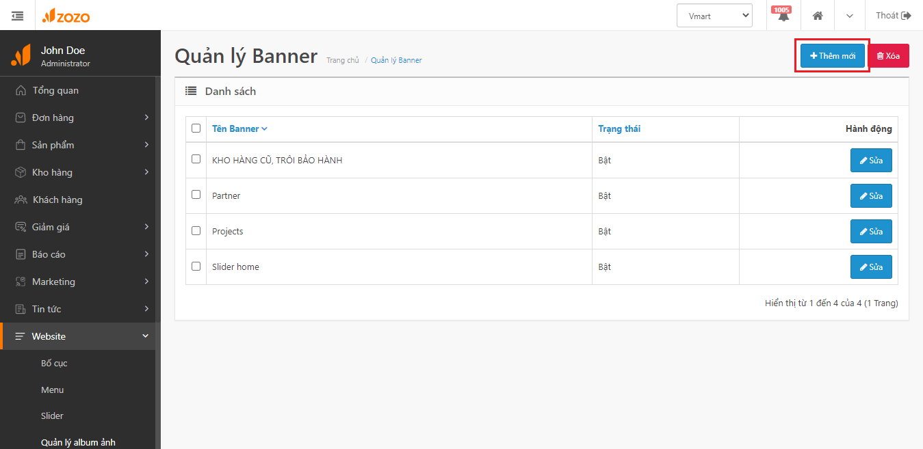Tick the checkbox for the Projects banner
Image resolution: width=923 pixels, height=449 pixels.
(x=196, y=230)
